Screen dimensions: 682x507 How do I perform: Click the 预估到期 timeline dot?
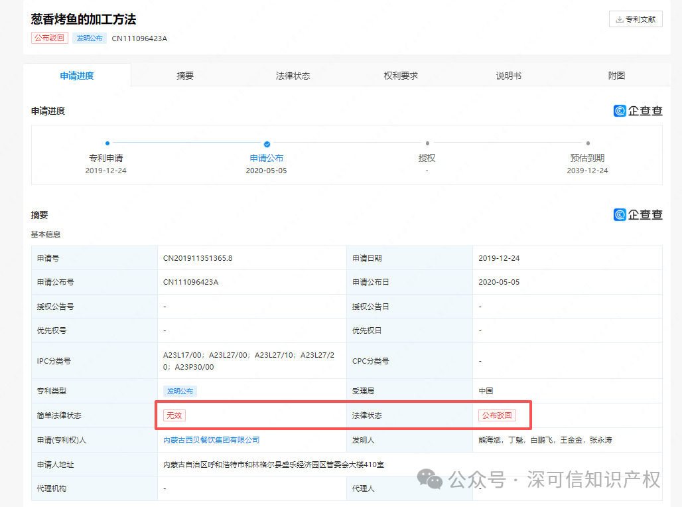588,143
